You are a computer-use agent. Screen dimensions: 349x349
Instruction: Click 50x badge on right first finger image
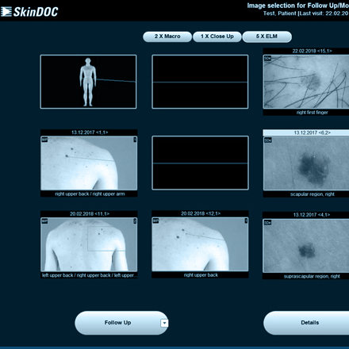267,58
